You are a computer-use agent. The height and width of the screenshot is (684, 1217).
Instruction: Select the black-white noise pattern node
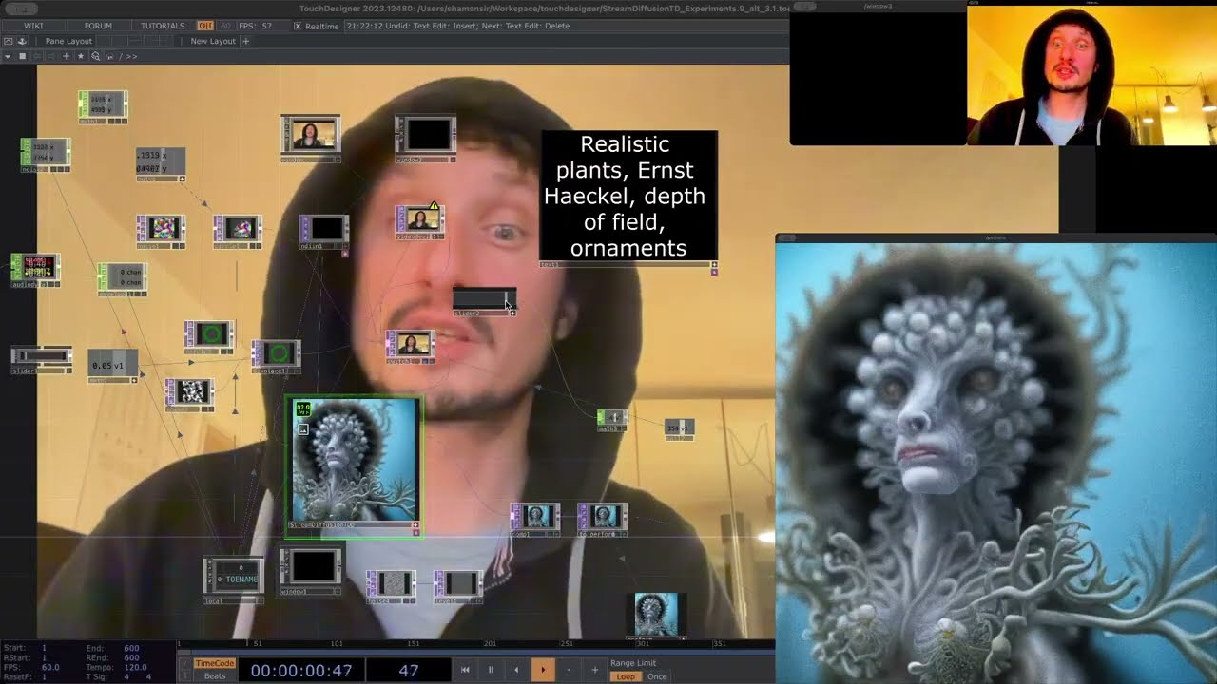pyautogui.click(x=189, y=394)
